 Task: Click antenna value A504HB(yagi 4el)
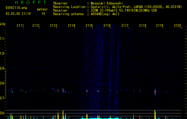[105, 14]
